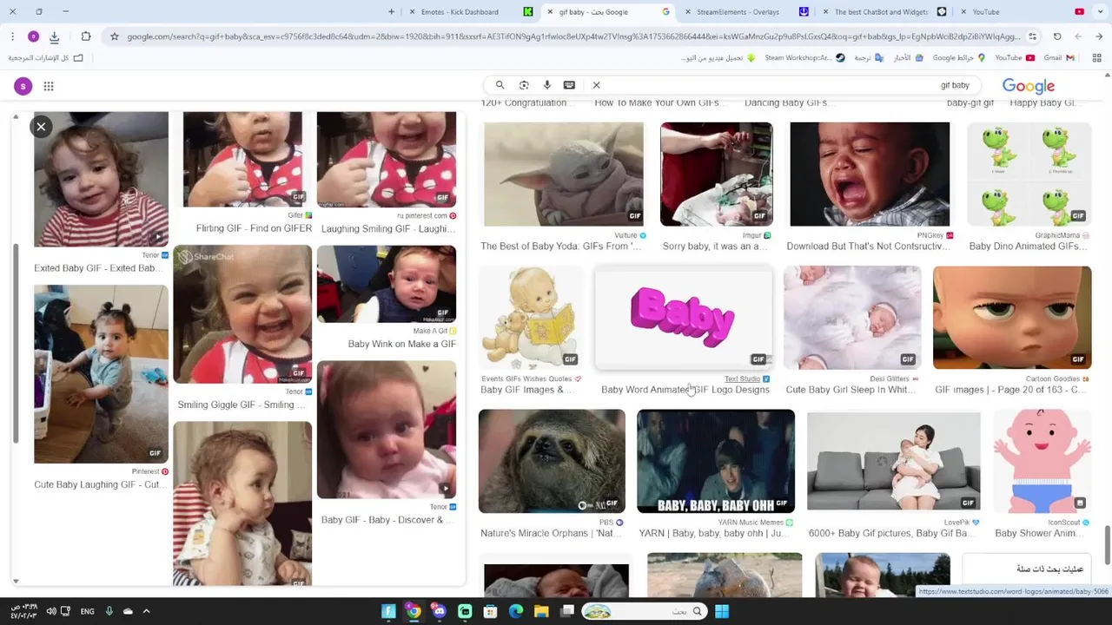Image resolution: width=1112 pixels, height=625 pixels.
Task: Click the 'Text Studio' source label
Action: 742,379
